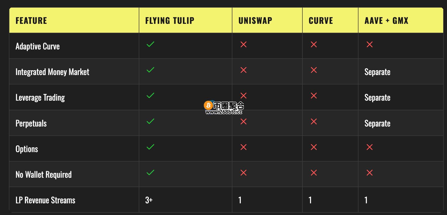Click Uniswap's red X for Adaptive Curve
The image size is (447, 215).
pos(244,45)
